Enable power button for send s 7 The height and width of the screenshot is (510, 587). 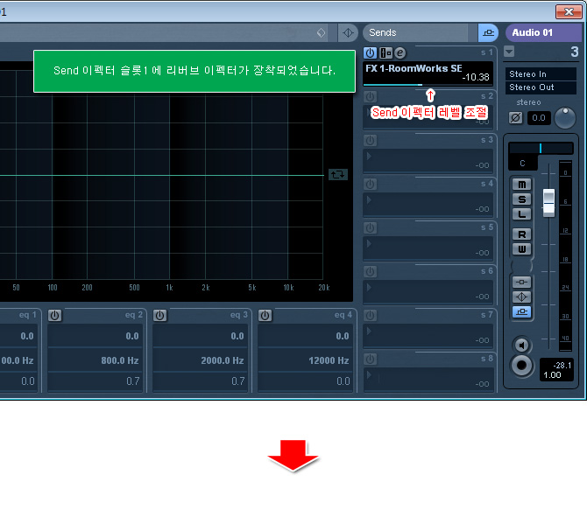click(370, 316)
